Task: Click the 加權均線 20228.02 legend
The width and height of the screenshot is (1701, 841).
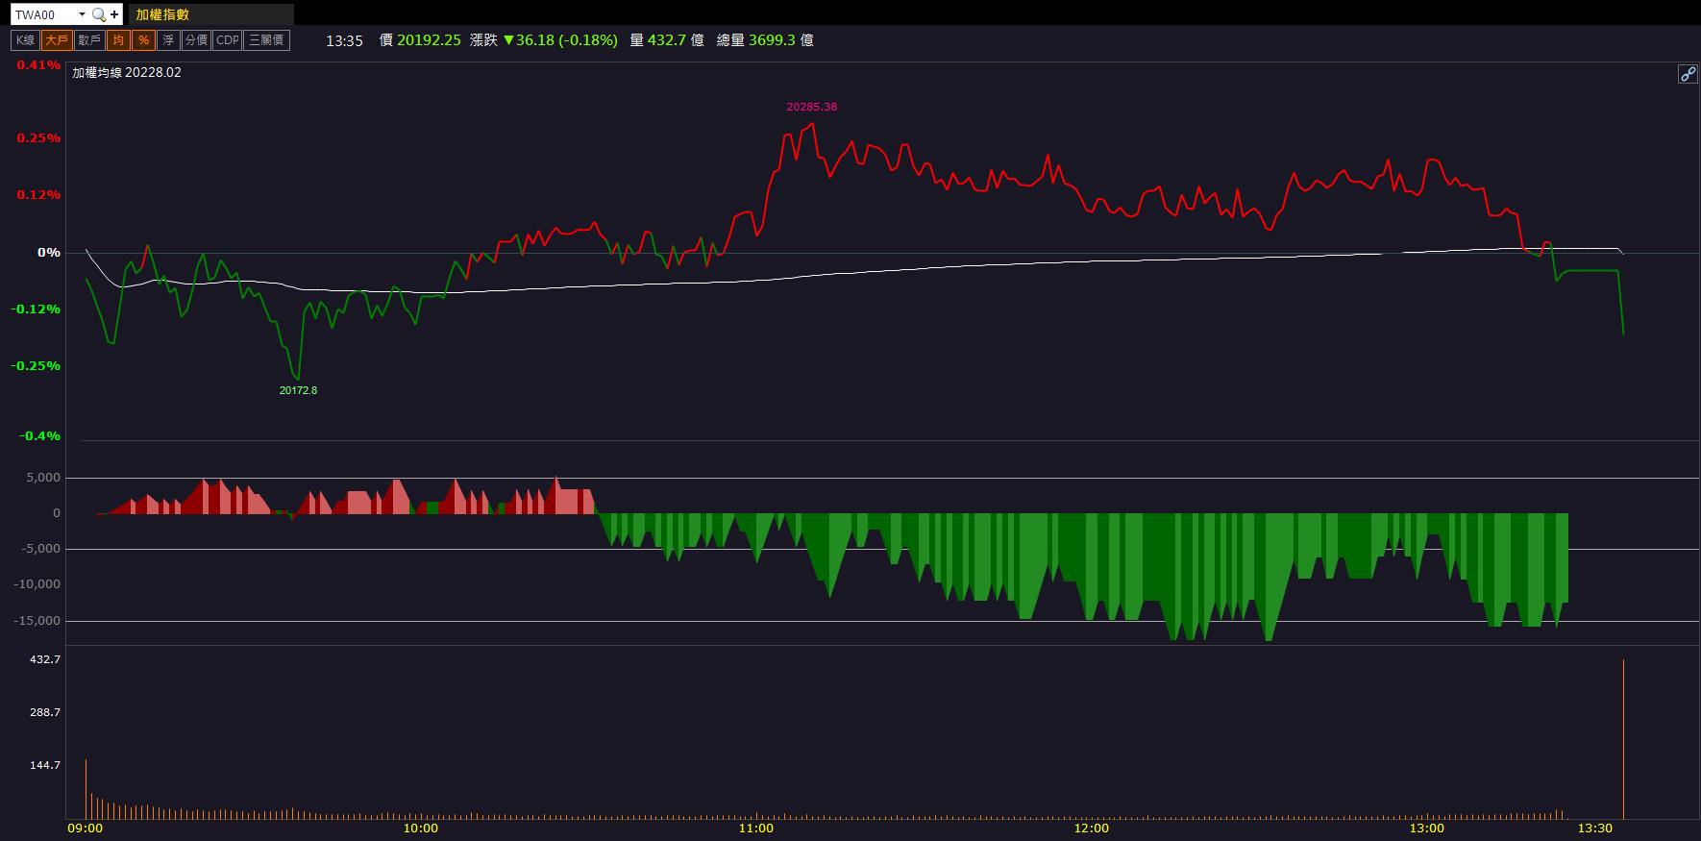Action: [x=127, y=73]
